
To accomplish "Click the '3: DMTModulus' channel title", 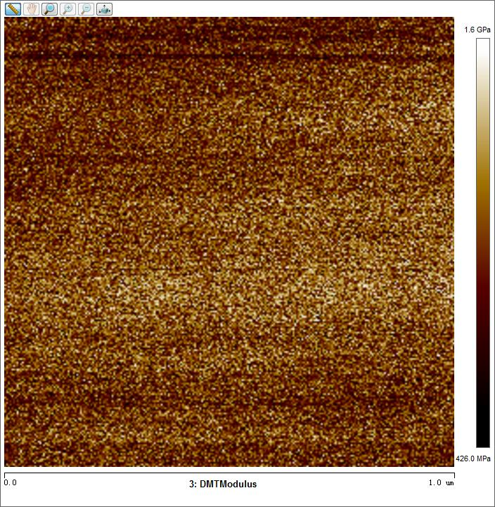I will click(x=223, y=484).
